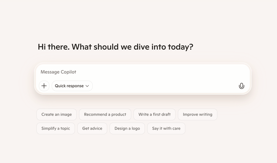Select the Create an image suggestion
This screenshot has width=277, height=163.
coord(56,114)
